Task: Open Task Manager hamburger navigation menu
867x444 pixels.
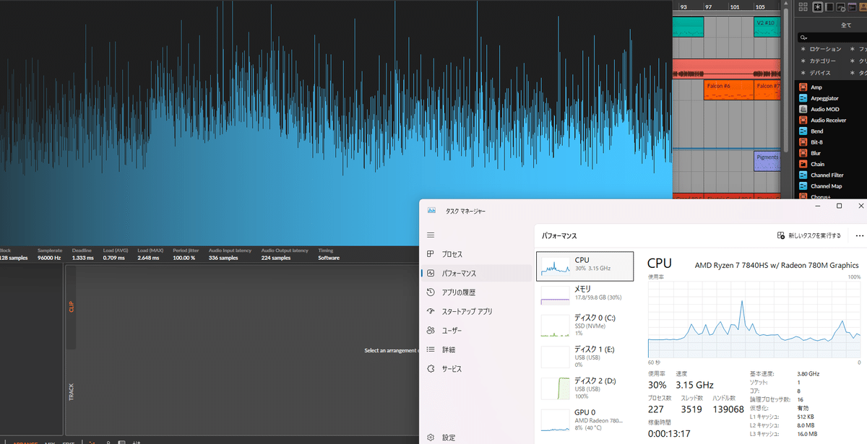Action: click(x=431, y=235)
